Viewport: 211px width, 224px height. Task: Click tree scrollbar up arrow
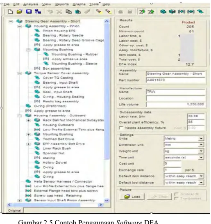tap(107, 21)
